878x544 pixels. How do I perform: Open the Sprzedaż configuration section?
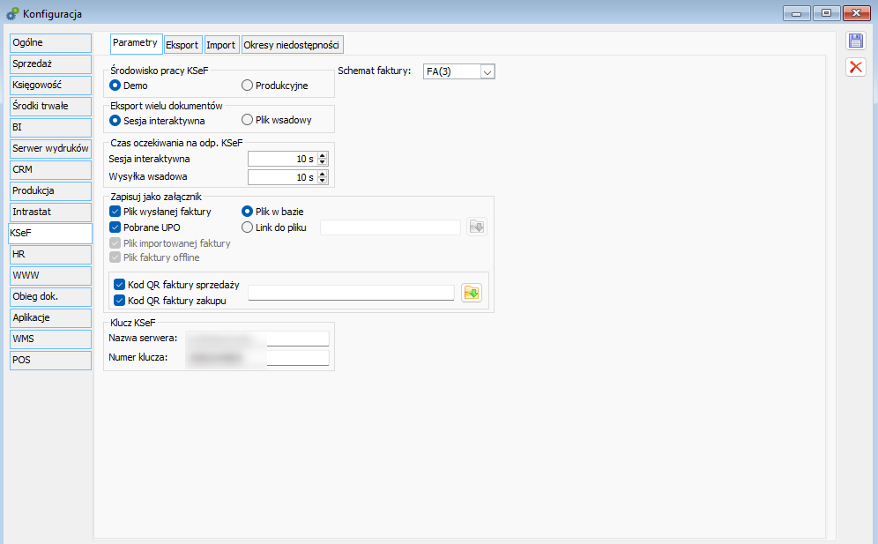click(50, 63)
